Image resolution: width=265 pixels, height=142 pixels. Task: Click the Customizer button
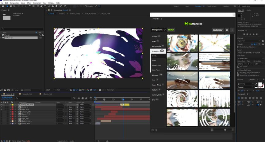click(217, 30)
